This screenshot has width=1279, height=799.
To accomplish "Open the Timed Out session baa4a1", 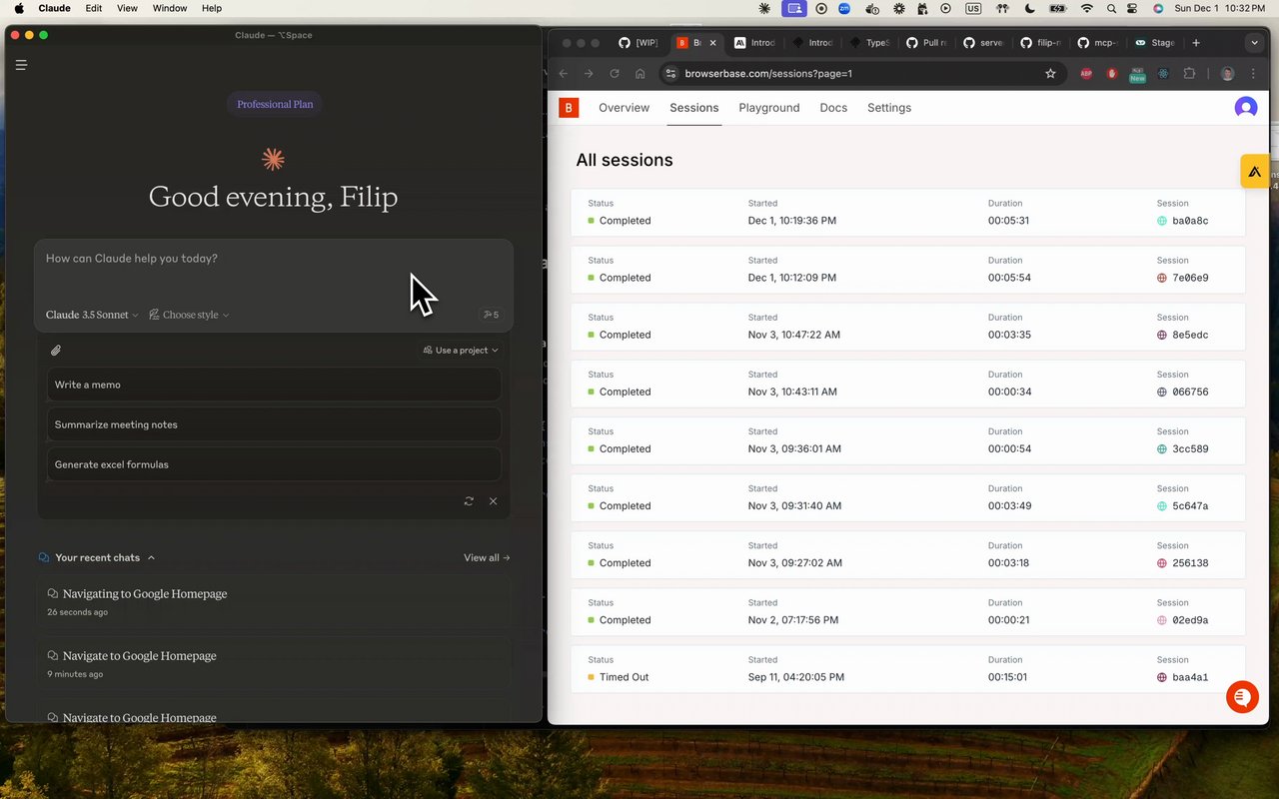I will click(908, 669).
